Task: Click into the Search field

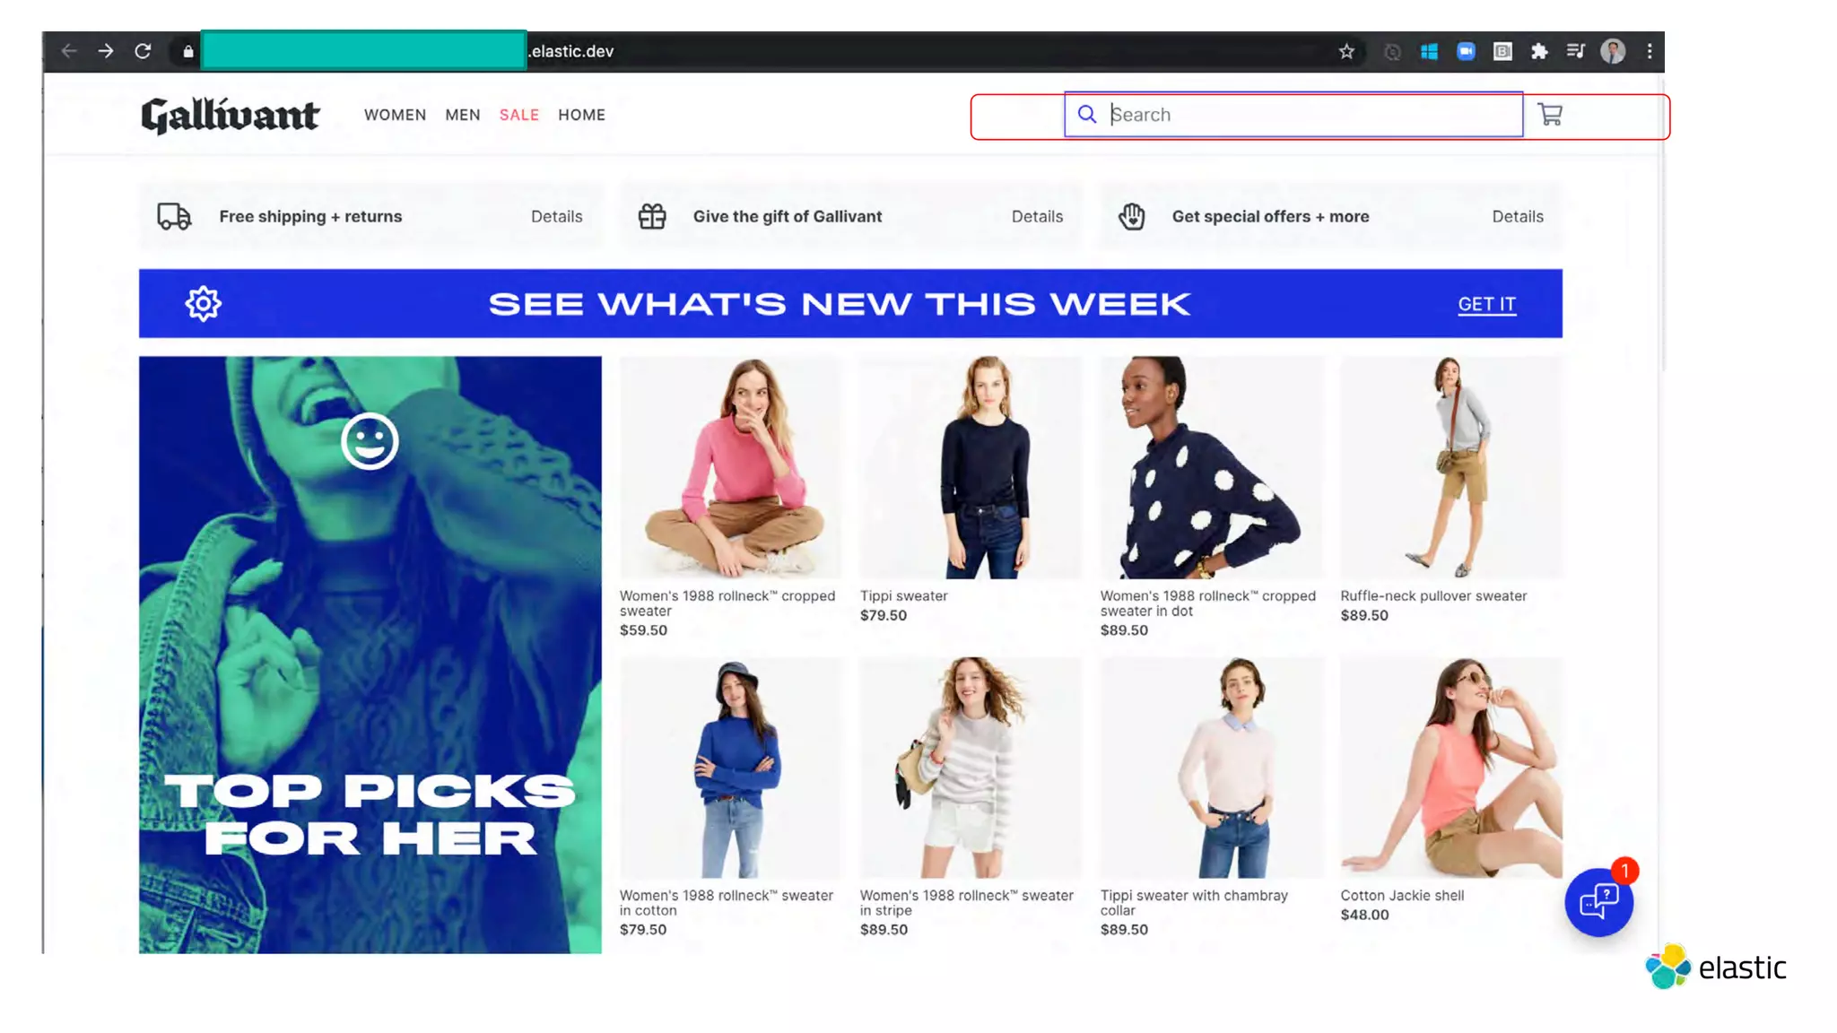Action: pyautogui.click(x=1293, y=115)
